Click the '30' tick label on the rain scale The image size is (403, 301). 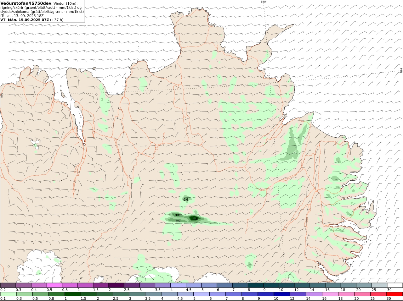point(389,299)
